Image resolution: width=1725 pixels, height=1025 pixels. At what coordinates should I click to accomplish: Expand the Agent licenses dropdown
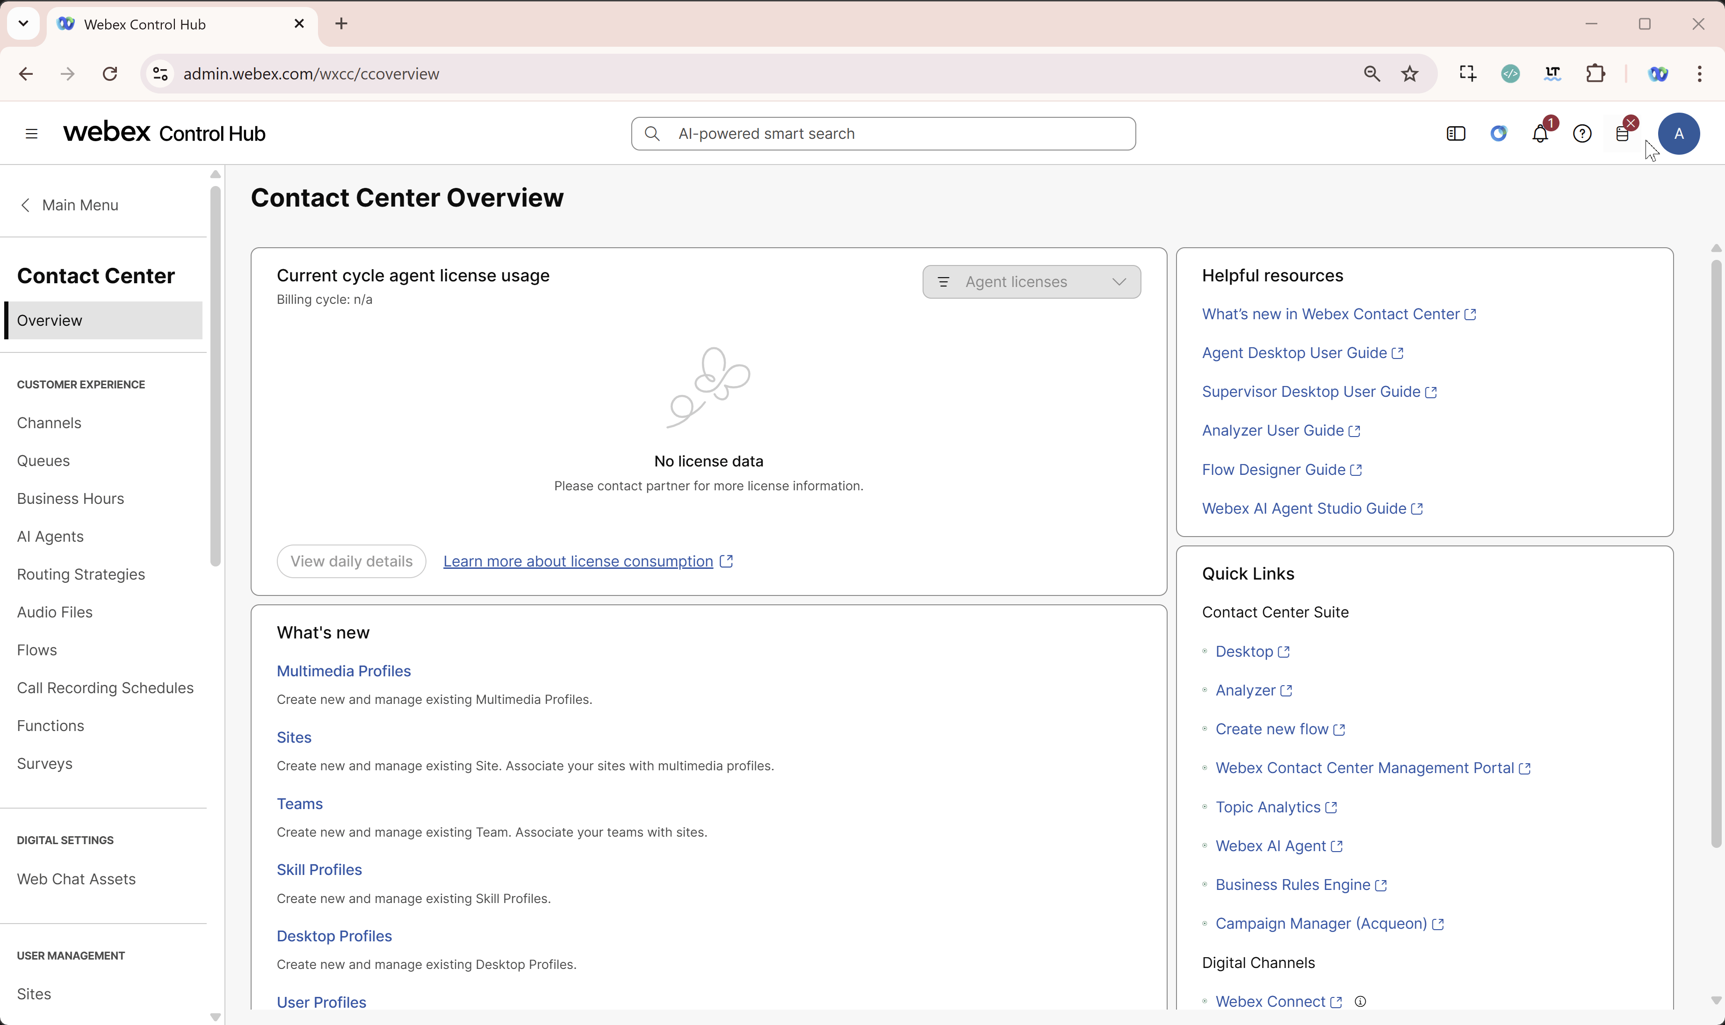pos(1032,281)
